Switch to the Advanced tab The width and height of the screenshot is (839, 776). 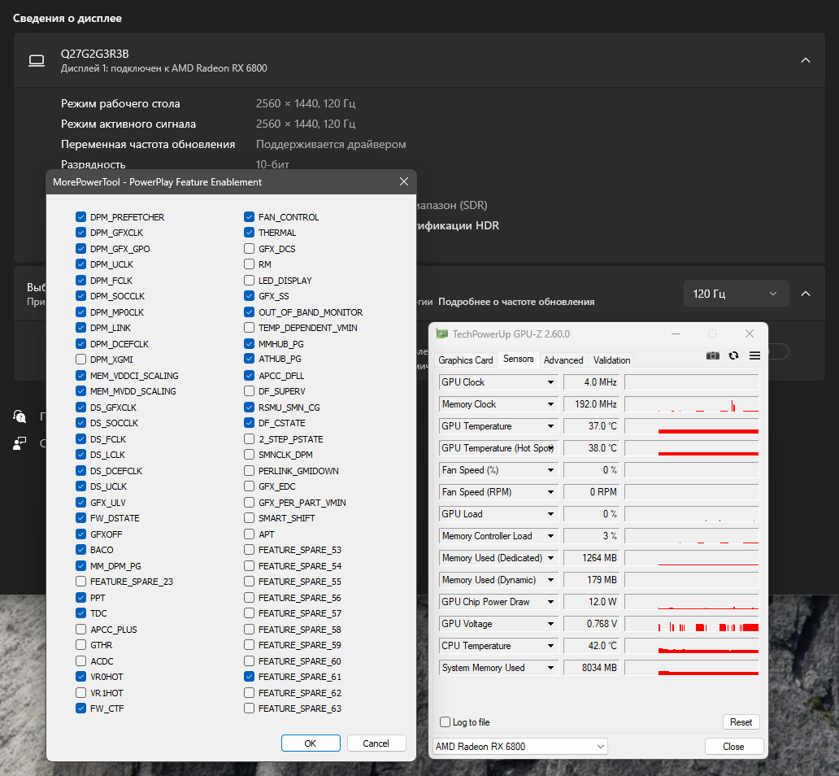563,360
